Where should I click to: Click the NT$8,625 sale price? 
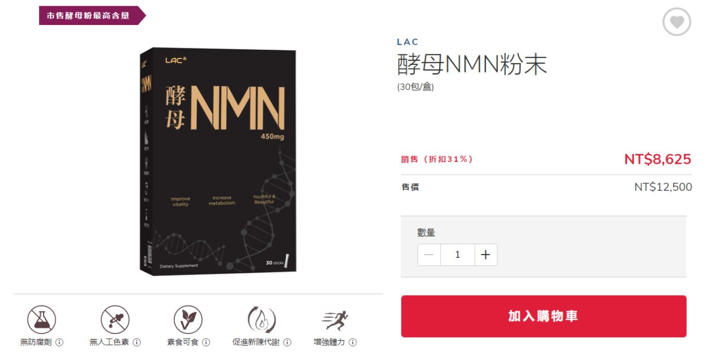click(x=658, y=159)
